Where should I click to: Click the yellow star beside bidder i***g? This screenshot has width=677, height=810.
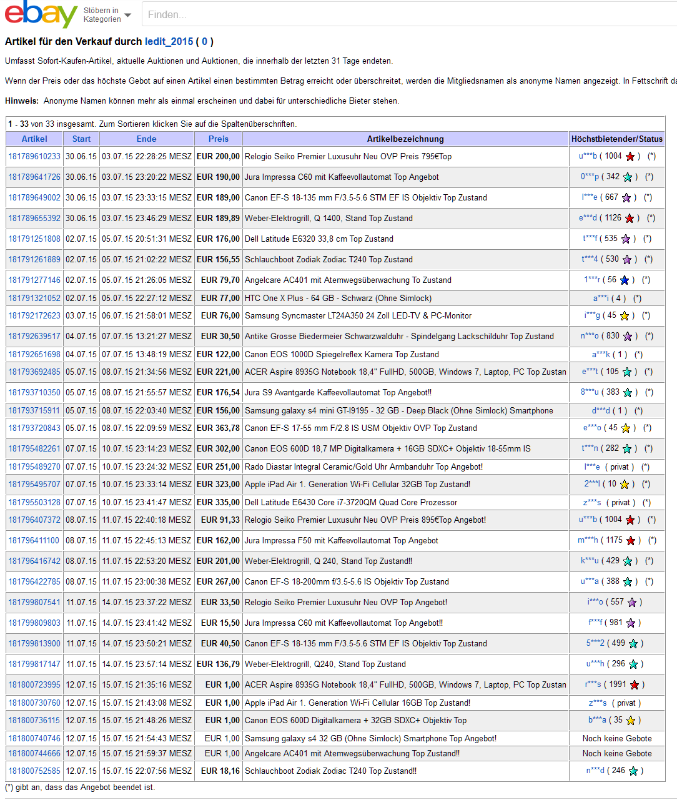pos(625,316)
